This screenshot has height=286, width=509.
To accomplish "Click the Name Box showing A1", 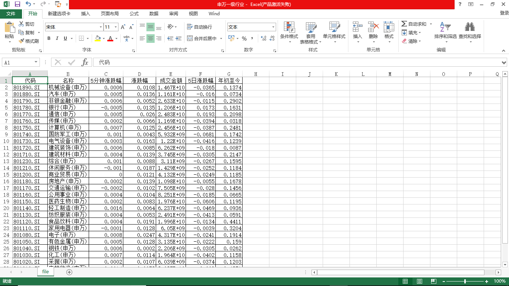I will tap(18, 63).
